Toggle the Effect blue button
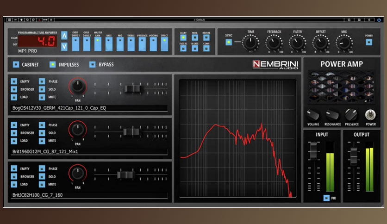 click(164, 44)
